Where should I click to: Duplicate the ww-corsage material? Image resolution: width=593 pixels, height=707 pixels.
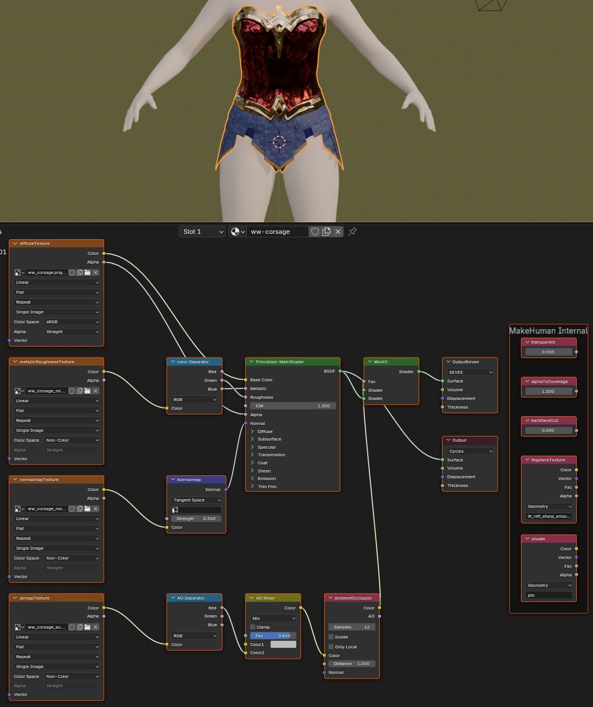326,232
